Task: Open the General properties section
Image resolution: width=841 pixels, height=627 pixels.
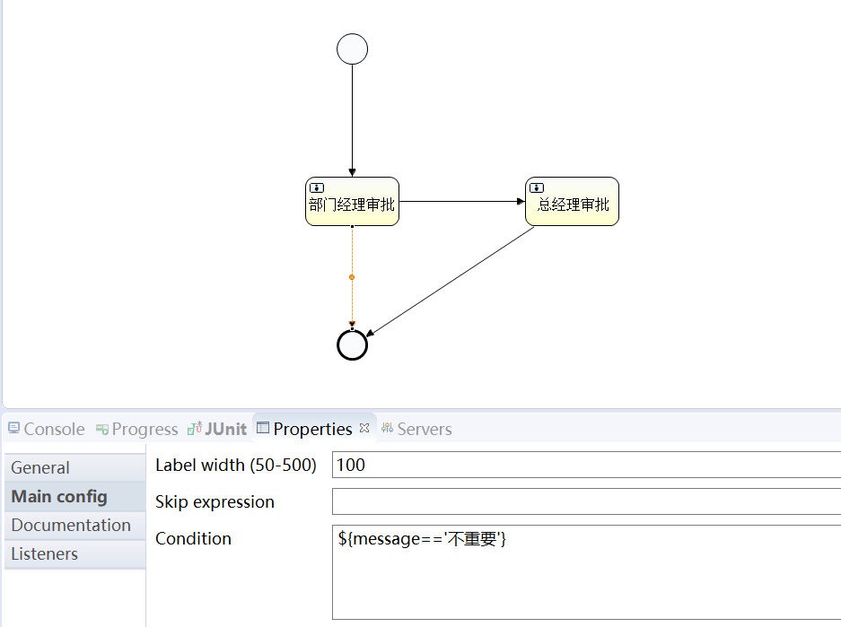Action: click(x=75, y=467)
